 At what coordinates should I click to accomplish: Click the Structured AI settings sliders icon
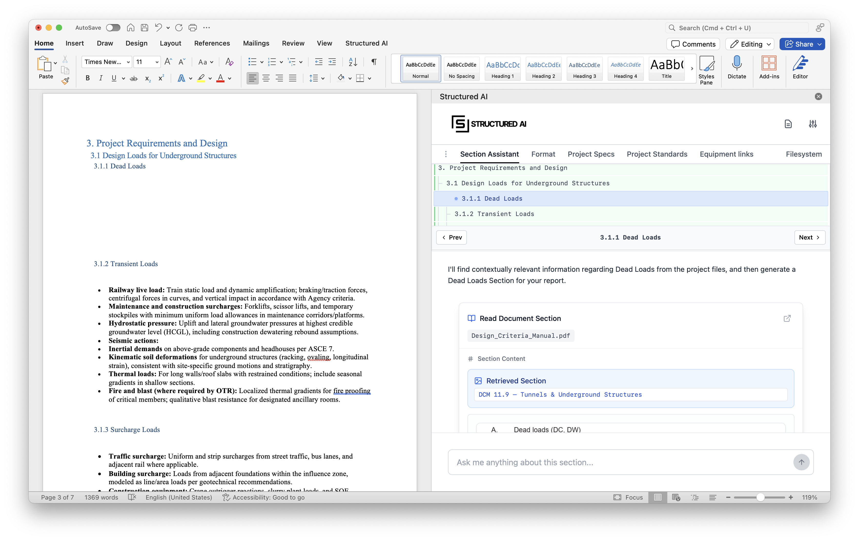pos(812,124)
